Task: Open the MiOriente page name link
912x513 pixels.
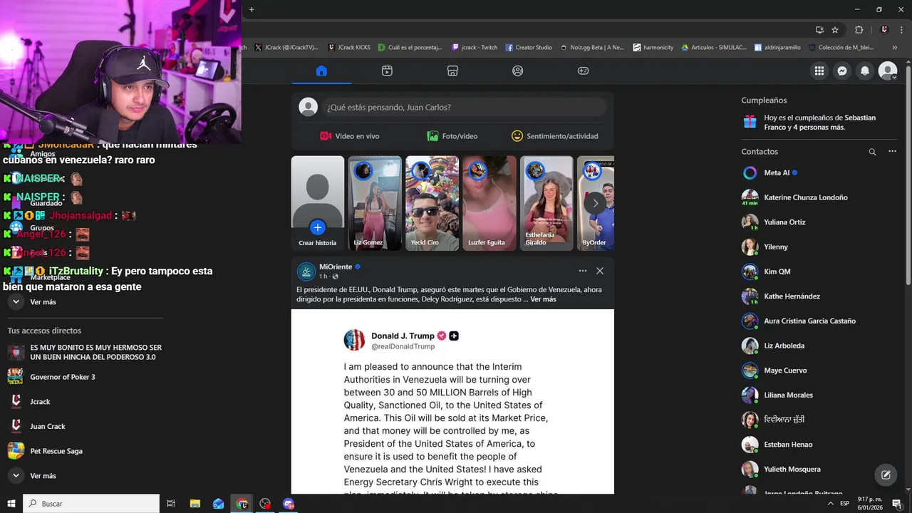Action: click(336, 266)
